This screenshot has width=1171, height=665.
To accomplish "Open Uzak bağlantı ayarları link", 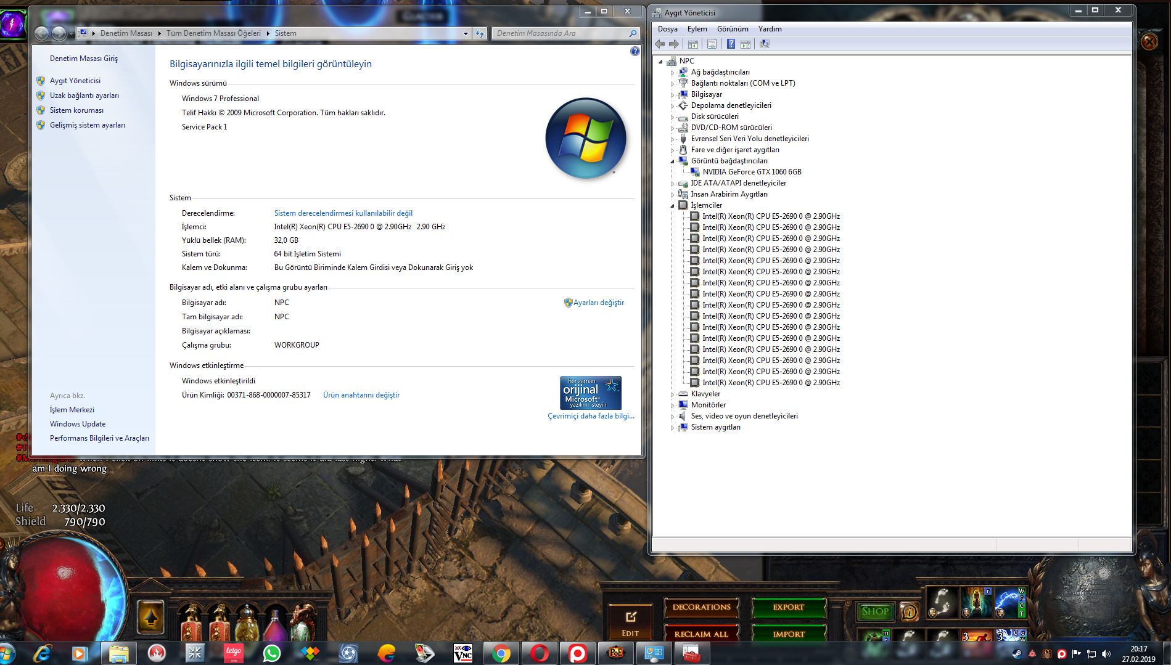I will pos(84,96).
